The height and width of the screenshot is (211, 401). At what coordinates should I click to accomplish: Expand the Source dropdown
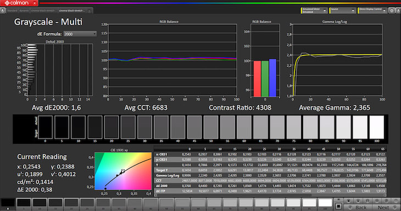point(342,10)
